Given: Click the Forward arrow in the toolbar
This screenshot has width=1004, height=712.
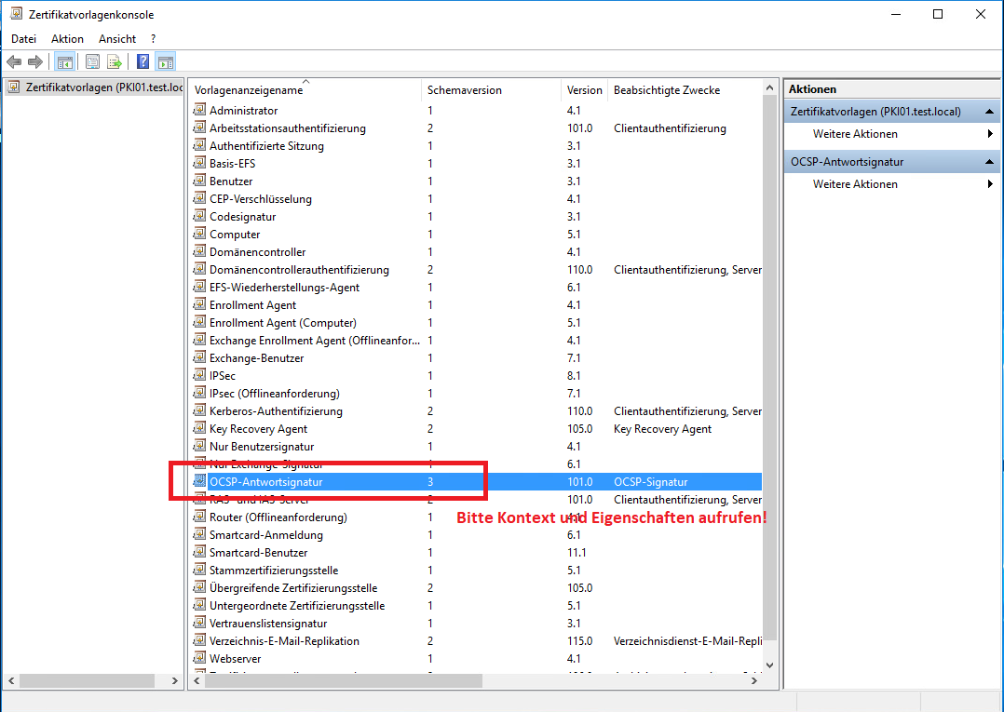Looking at the screenshot, I should point(35,62).
